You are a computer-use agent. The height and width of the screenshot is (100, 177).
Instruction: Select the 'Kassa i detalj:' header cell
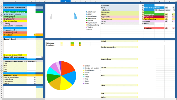click(15, 39)
